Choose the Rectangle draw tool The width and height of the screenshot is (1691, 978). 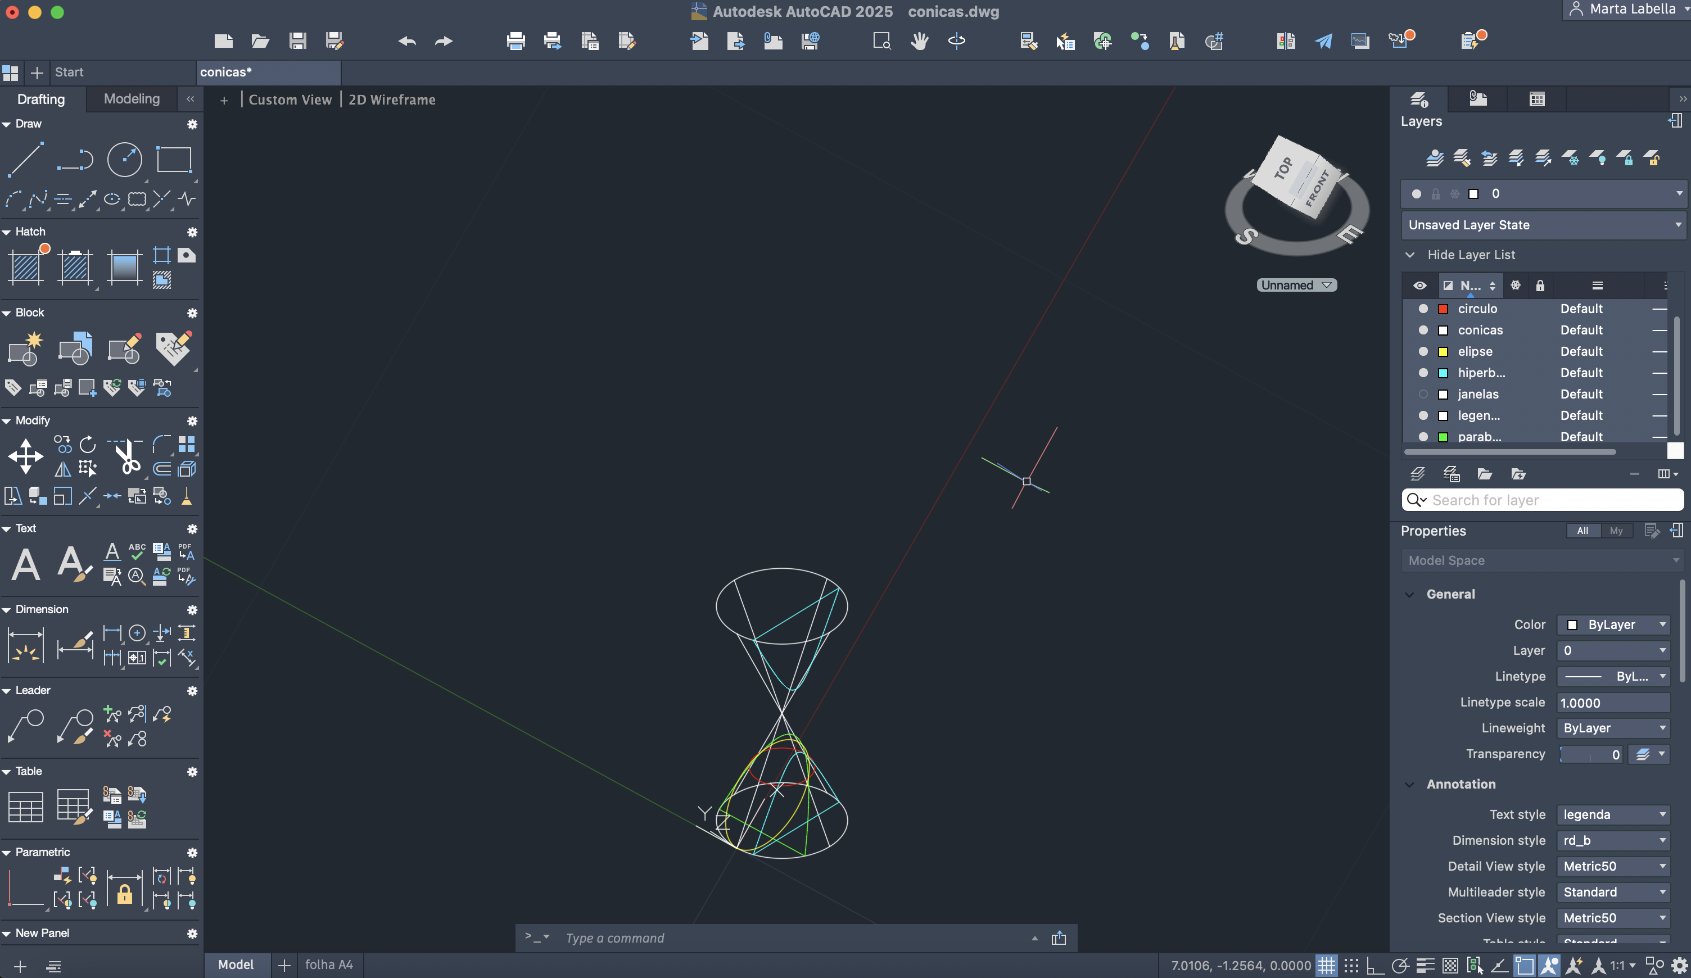tap(174, 160)
